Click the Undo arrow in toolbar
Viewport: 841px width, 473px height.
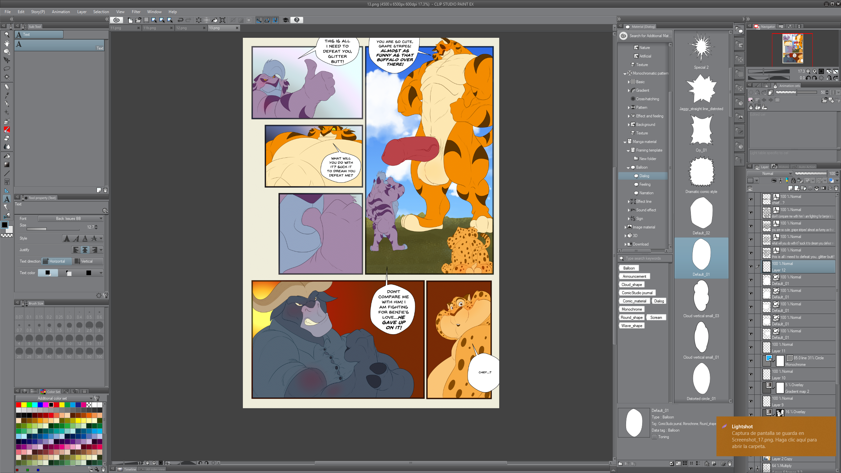180,20
